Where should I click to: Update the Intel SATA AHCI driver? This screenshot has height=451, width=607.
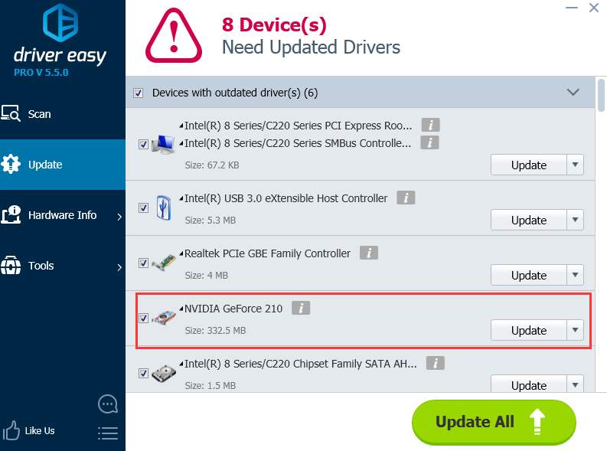tap(529, 384)
